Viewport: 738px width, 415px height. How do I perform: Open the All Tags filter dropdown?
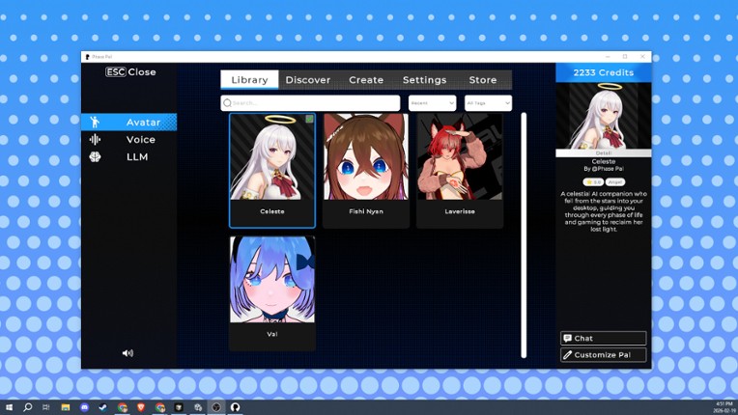pyautogui.click(x=488, y=103)
